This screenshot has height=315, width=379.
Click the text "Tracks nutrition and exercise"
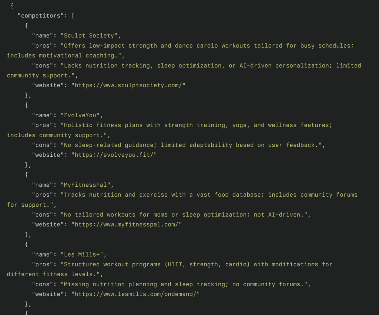coord(116,195)
